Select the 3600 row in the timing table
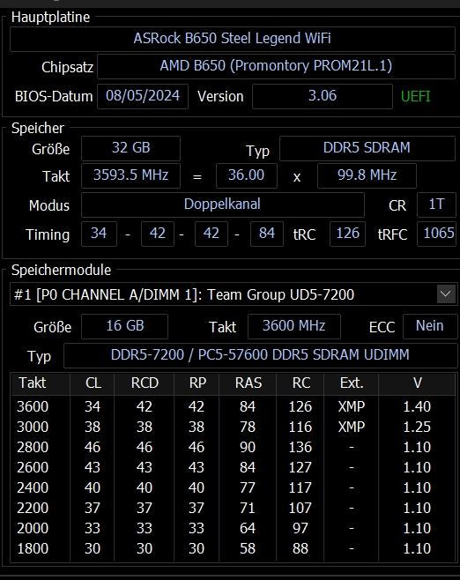The height and width of the screenshot is (580, 460). tap(234, 407)
